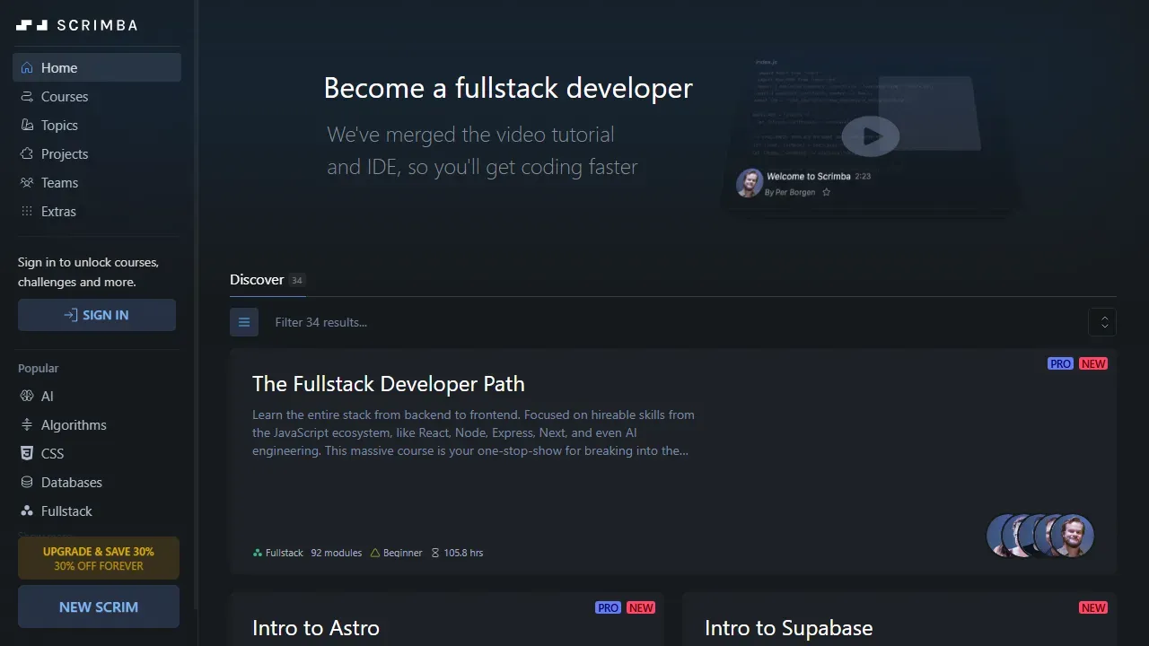Image resolution: width=1149 pixels, height=646 pixels.
Task: Click Per Borgen's avatar in video card
Action: tap(750, 183)
